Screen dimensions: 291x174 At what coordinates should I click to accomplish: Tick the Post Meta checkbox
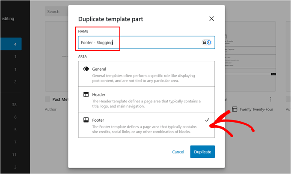[x=48, y=99]
